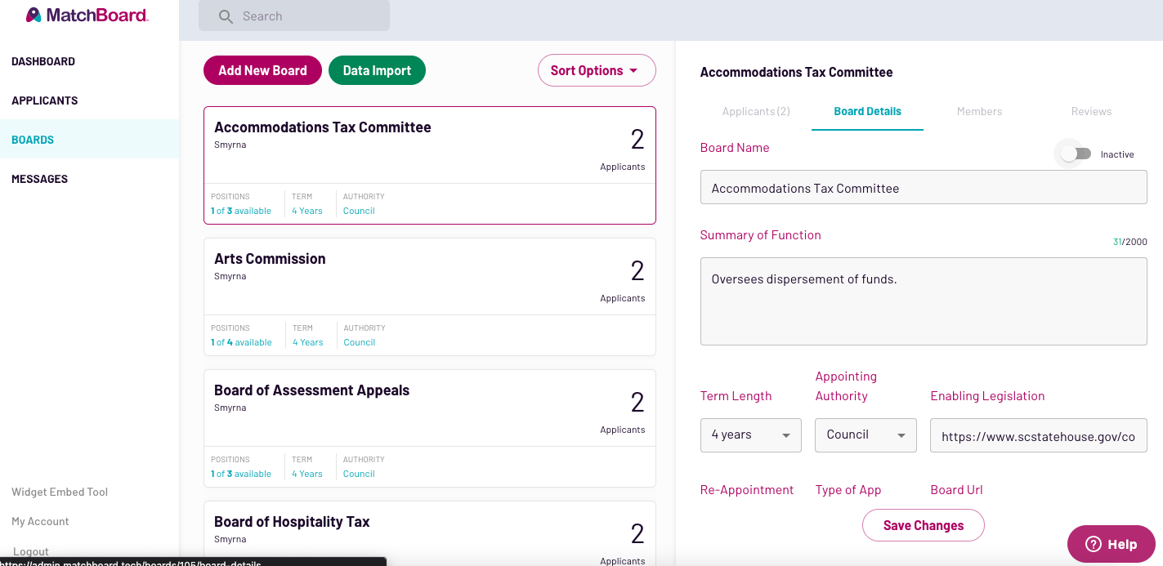Switch to the Applicants tab
The width and height of the screenshot is (1163, 566).
[756, 111]
